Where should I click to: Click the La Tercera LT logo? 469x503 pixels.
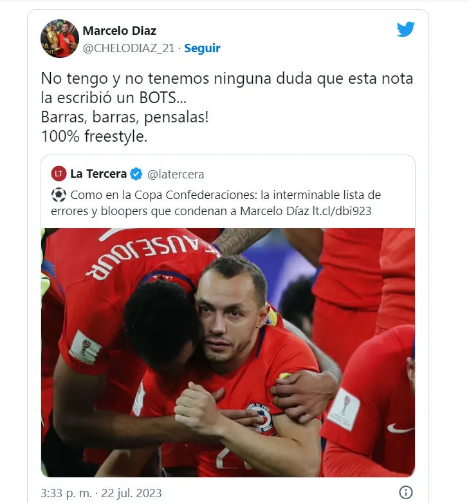pos(59,174)
